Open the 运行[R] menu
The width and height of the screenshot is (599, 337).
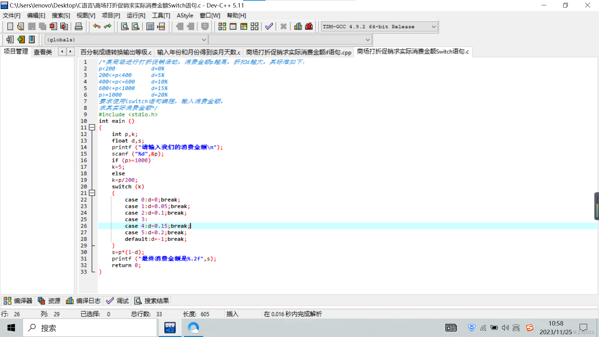coord(136,16)
